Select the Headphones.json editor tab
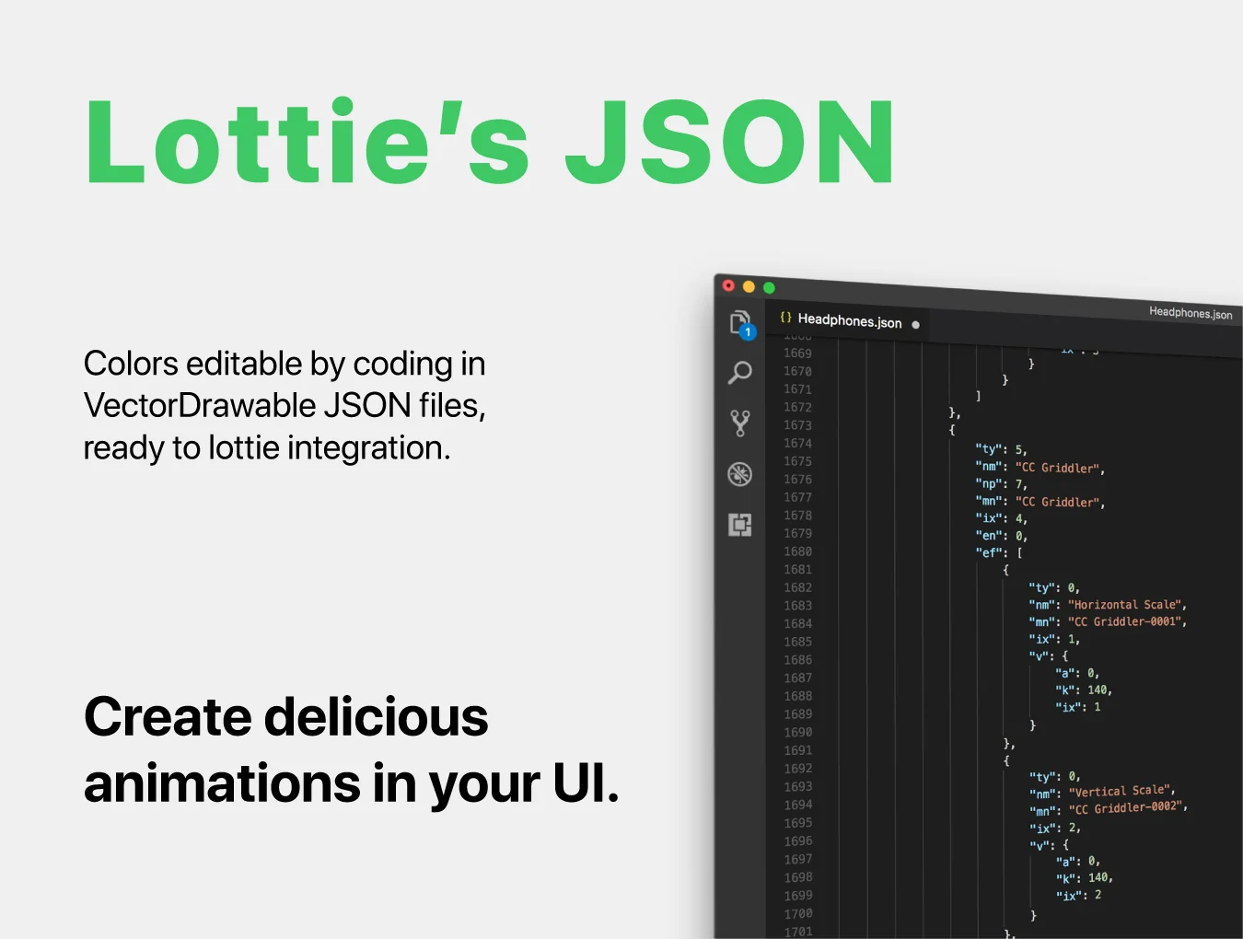 (x=848, y=321)
